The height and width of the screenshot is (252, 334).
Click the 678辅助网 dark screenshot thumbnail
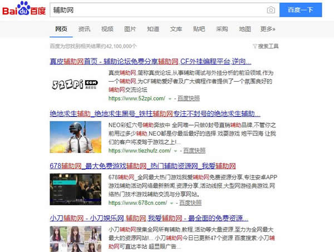pos(75,189)
